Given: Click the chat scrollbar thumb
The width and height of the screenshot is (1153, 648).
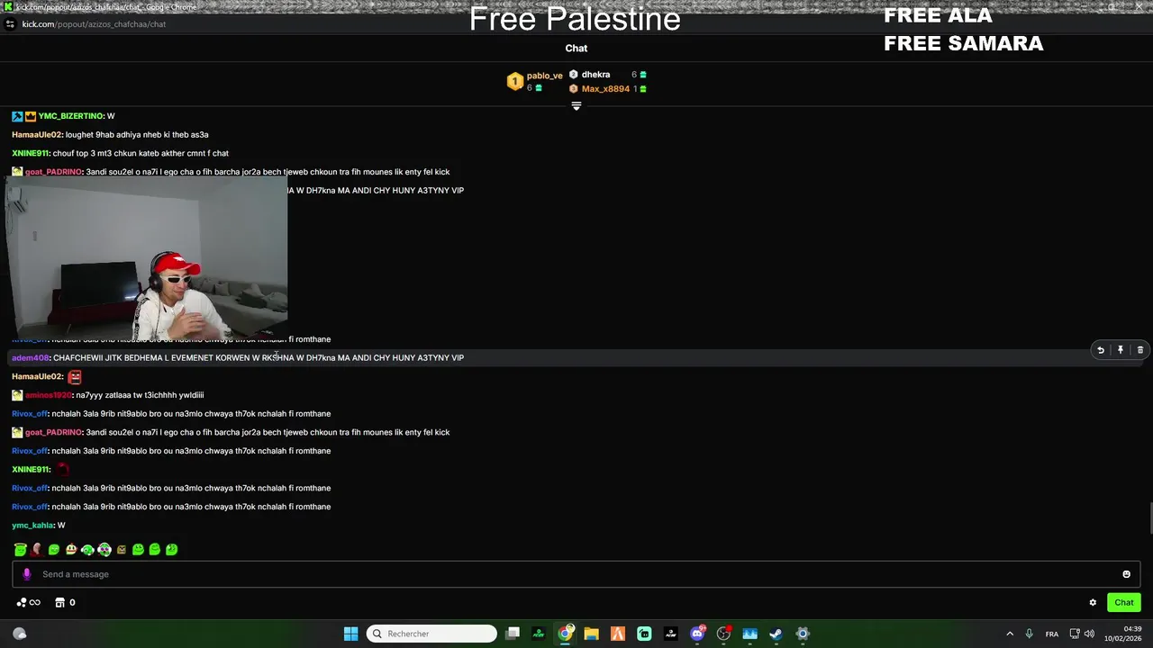Looking at the screenshot, I should [x=1149, y=517].
